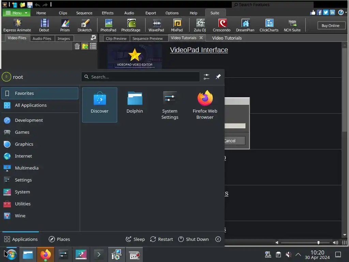Delete selected file with trash bin icon
Viewport: 349px width, 262px height.
77,46
